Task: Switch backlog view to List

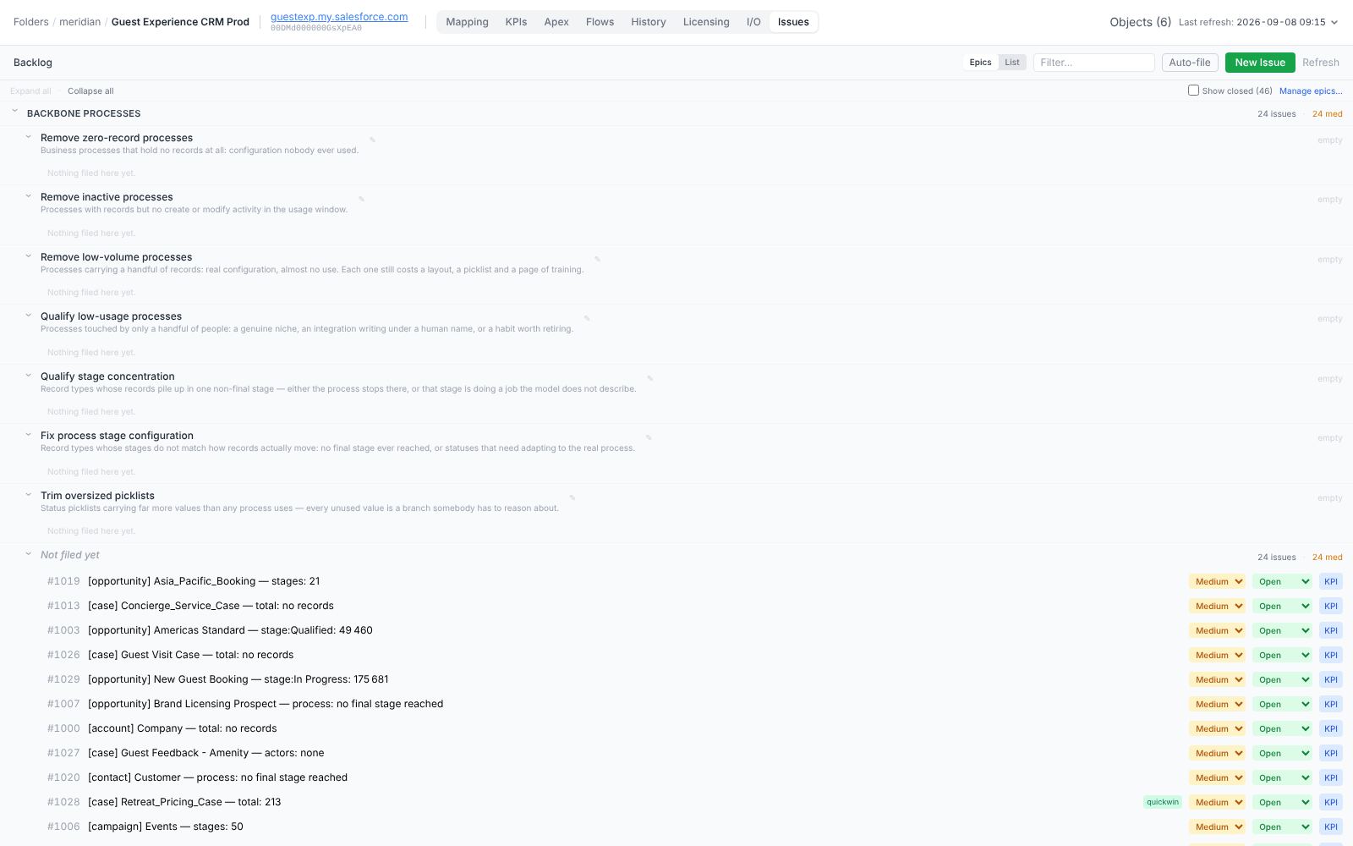Action: pos(1012,63)
